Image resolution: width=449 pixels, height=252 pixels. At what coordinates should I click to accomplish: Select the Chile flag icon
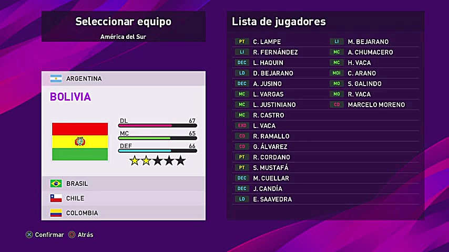pos(56,198)
